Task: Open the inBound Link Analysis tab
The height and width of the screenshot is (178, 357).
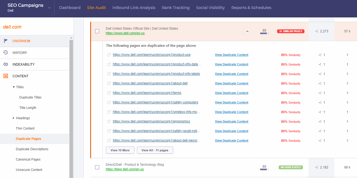Action: [134, 8]
